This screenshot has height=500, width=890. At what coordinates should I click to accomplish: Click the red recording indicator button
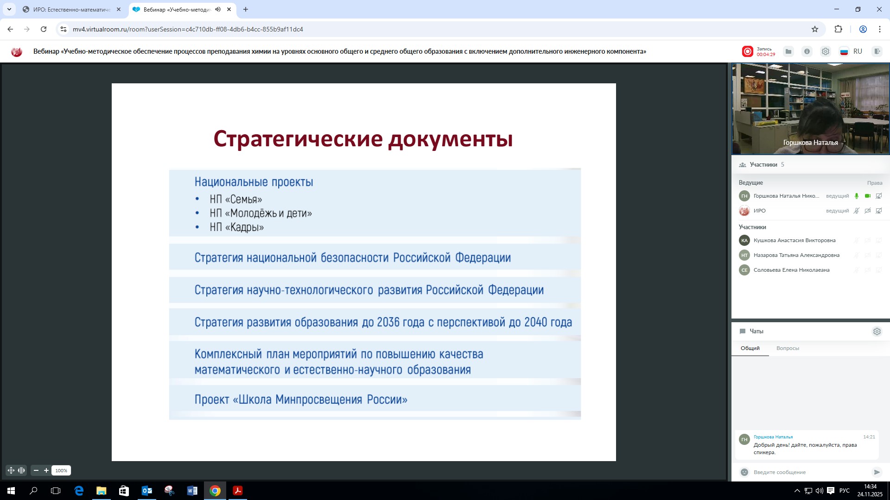pyautogui.click(x=747, y=51)
